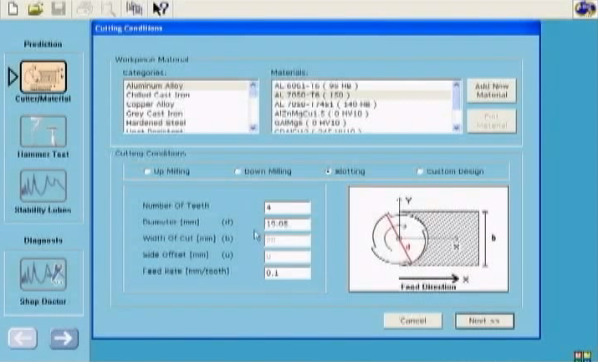Select GAlMg5 material row
The image size is (598, 362).
coord(362,123)
